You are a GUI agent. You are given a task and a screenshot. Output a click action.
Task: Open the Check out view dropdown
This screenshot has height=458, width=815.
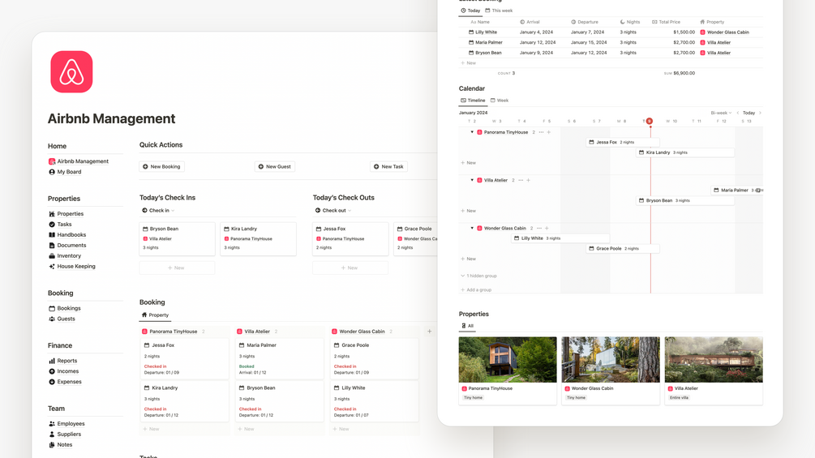(x=333, y=210)
